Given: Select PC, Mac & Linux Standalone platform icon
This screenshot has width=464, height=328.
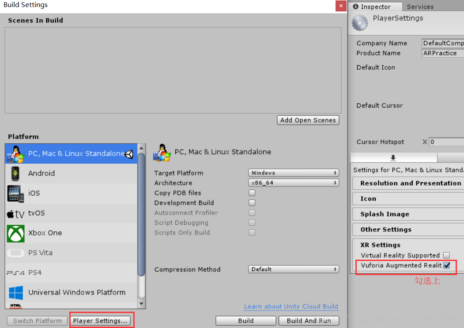Looking at the screenshot, I should coord(15,154).
